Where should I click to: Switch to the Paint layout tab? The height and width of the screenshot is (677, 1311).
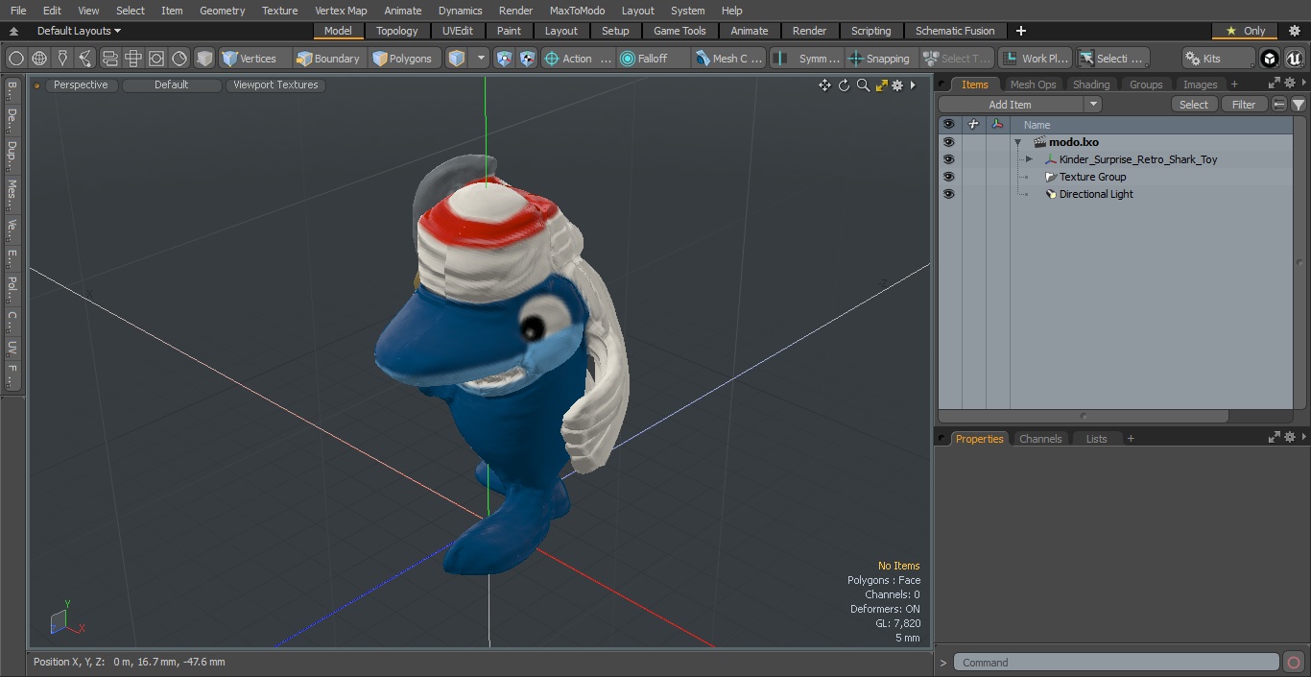[x=509, y=31]
